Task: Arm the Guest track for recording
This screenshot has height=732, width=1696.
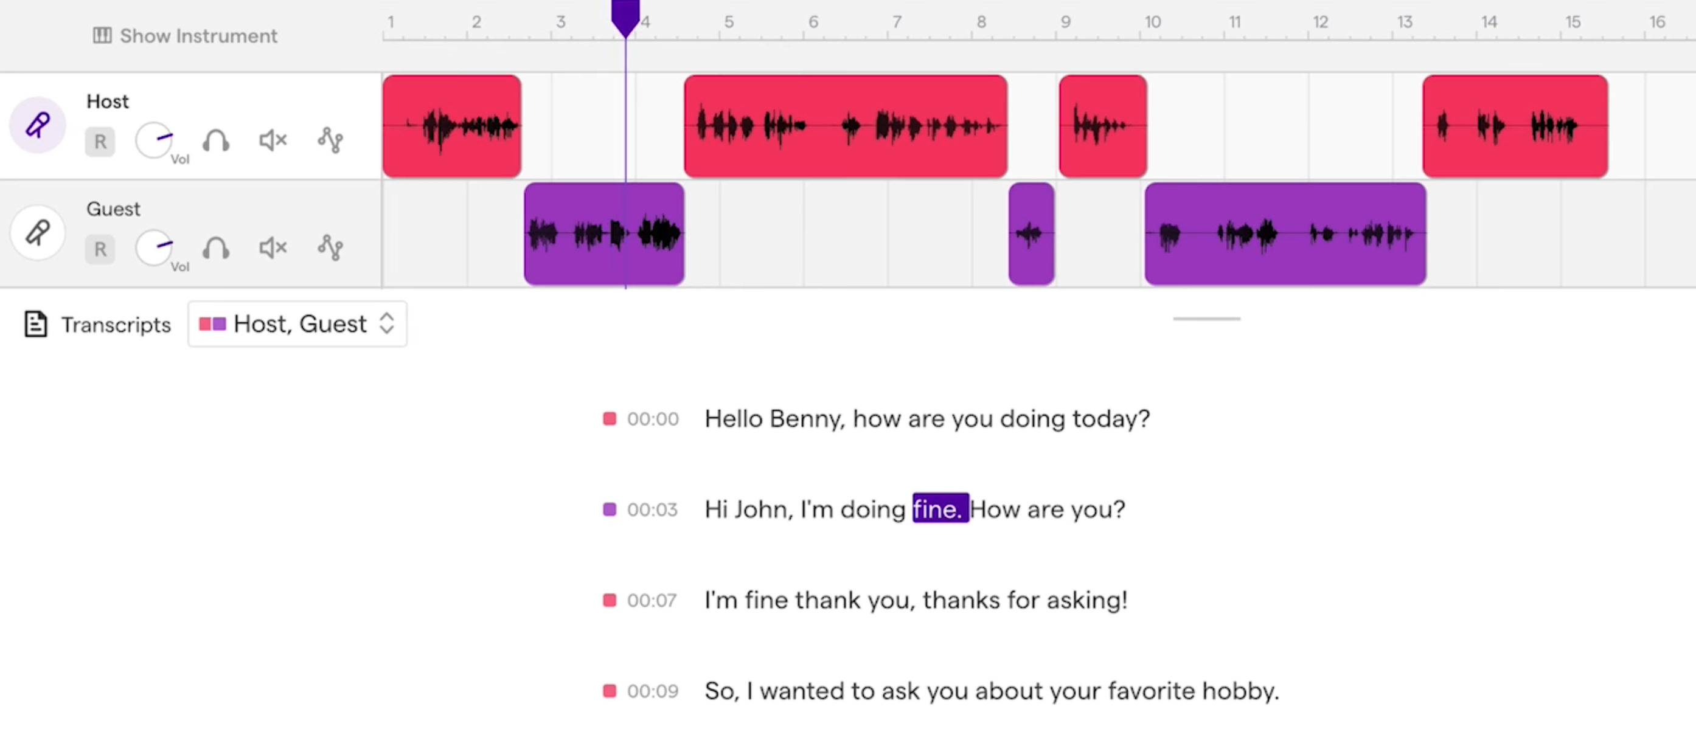Action: (x=100, y=249)
